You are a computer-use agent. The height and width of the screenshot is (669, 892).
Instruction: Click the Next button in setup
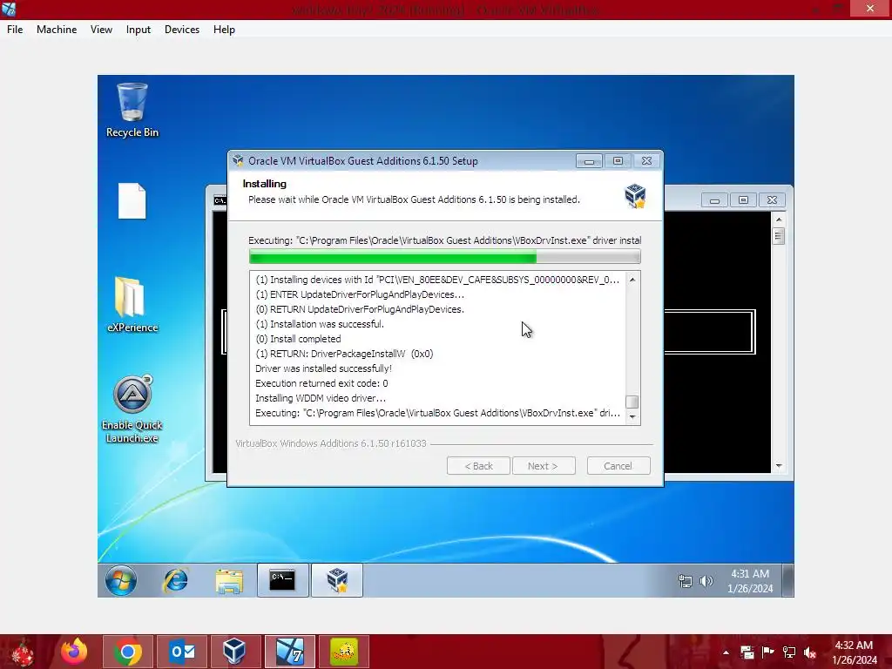(x=544, y=466)
